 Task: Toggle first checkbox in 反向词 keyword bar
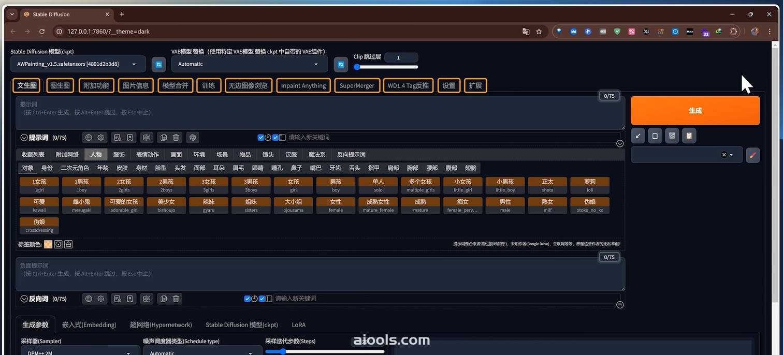click(x=248, y=299)
